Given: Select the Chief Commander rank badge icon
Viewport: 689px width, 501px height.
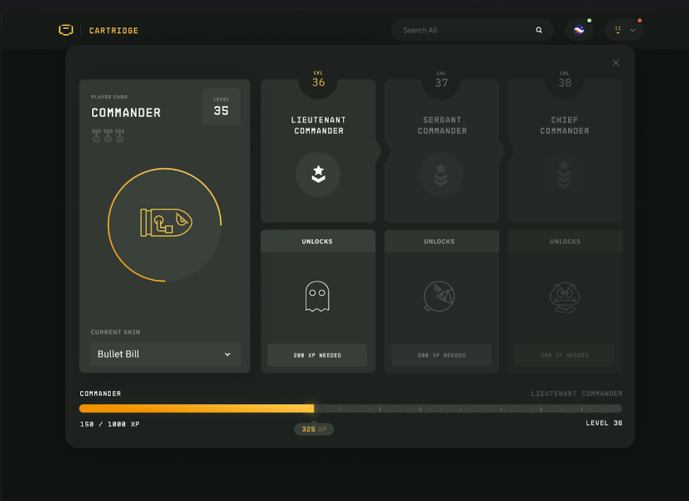Looking at the screenshot, I should 565,174.
